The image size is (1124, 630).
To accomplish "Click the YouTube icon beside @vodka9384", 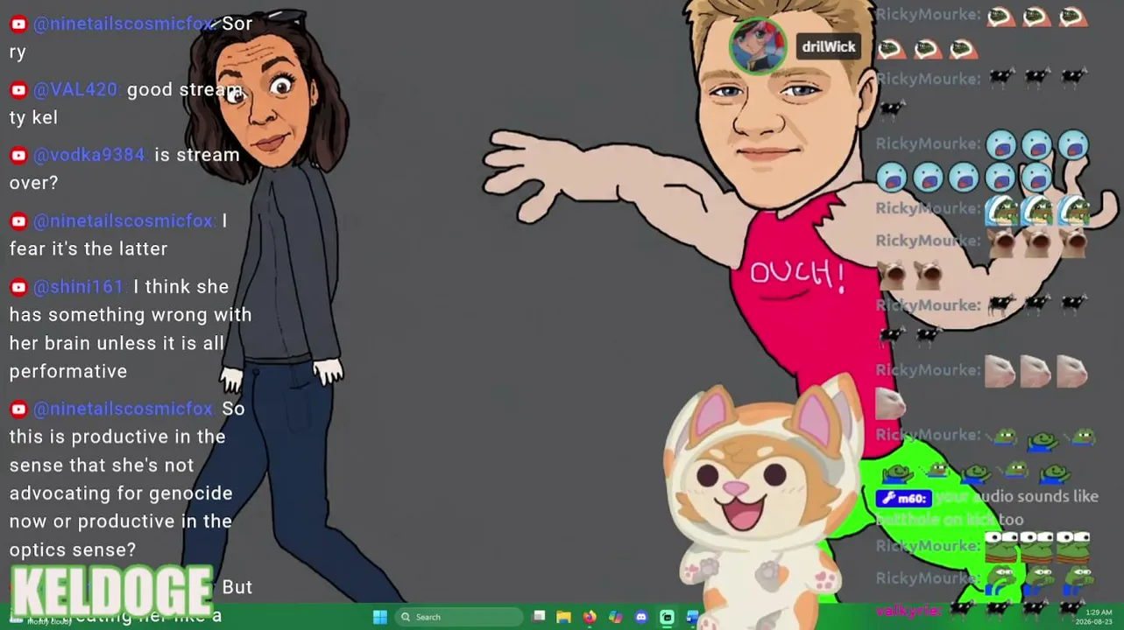I will pyautogui.click(x=18, y=156).
